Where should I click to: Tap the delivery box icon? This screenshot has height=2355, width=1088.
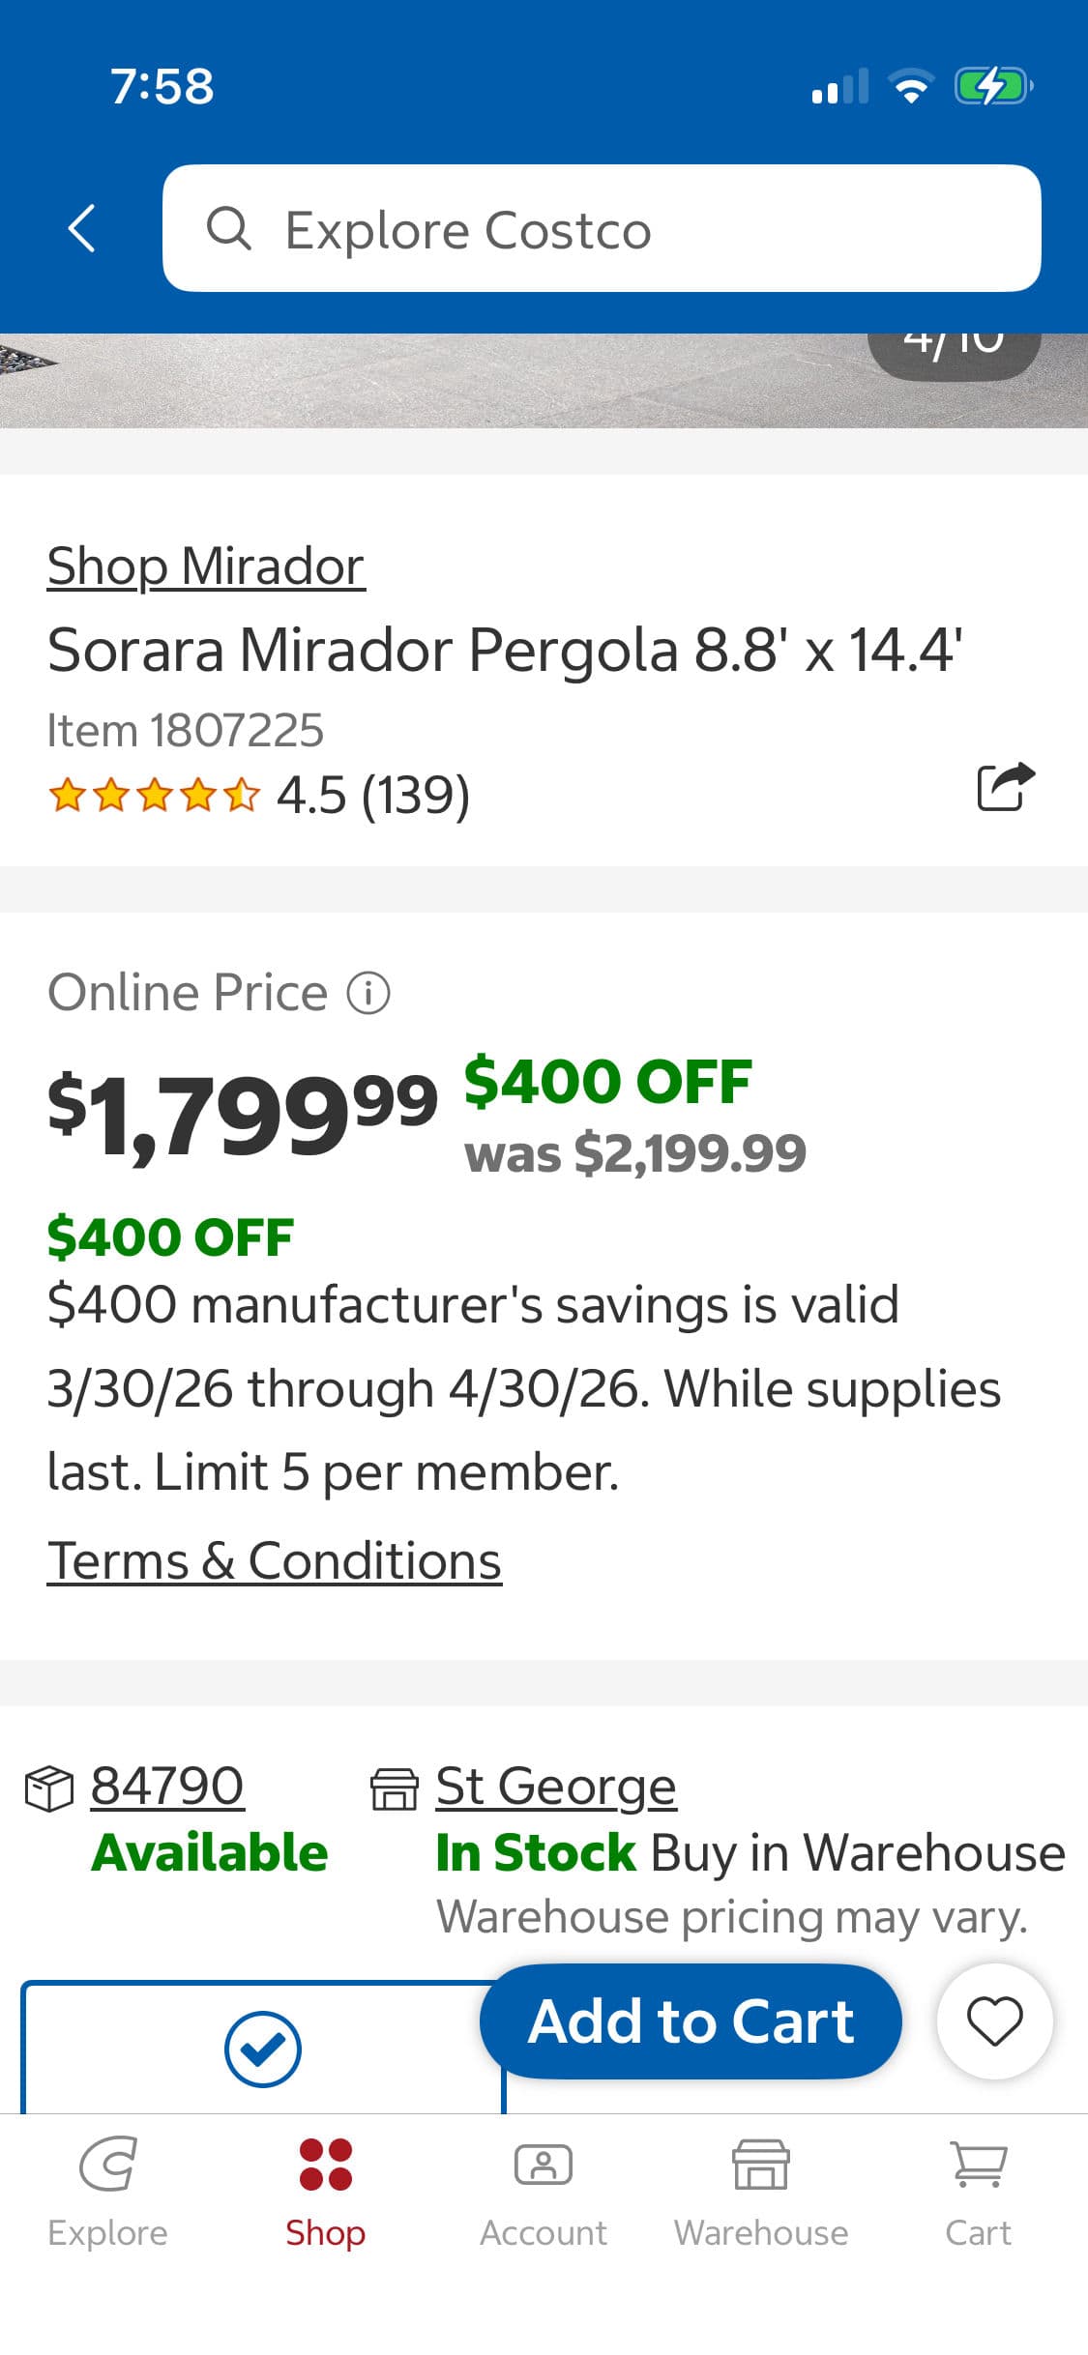pos(48,1788)
